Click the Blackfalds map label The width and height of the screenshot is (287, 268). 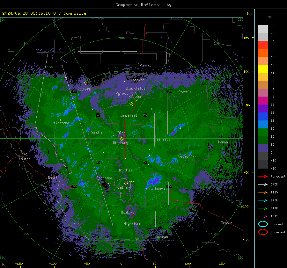136,88
